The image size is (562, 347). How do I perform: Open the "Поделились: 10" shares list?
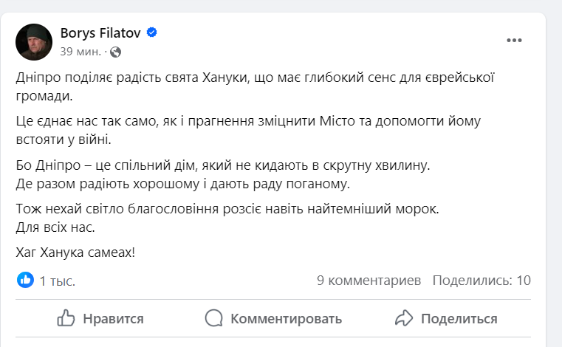tap(482, 281)
